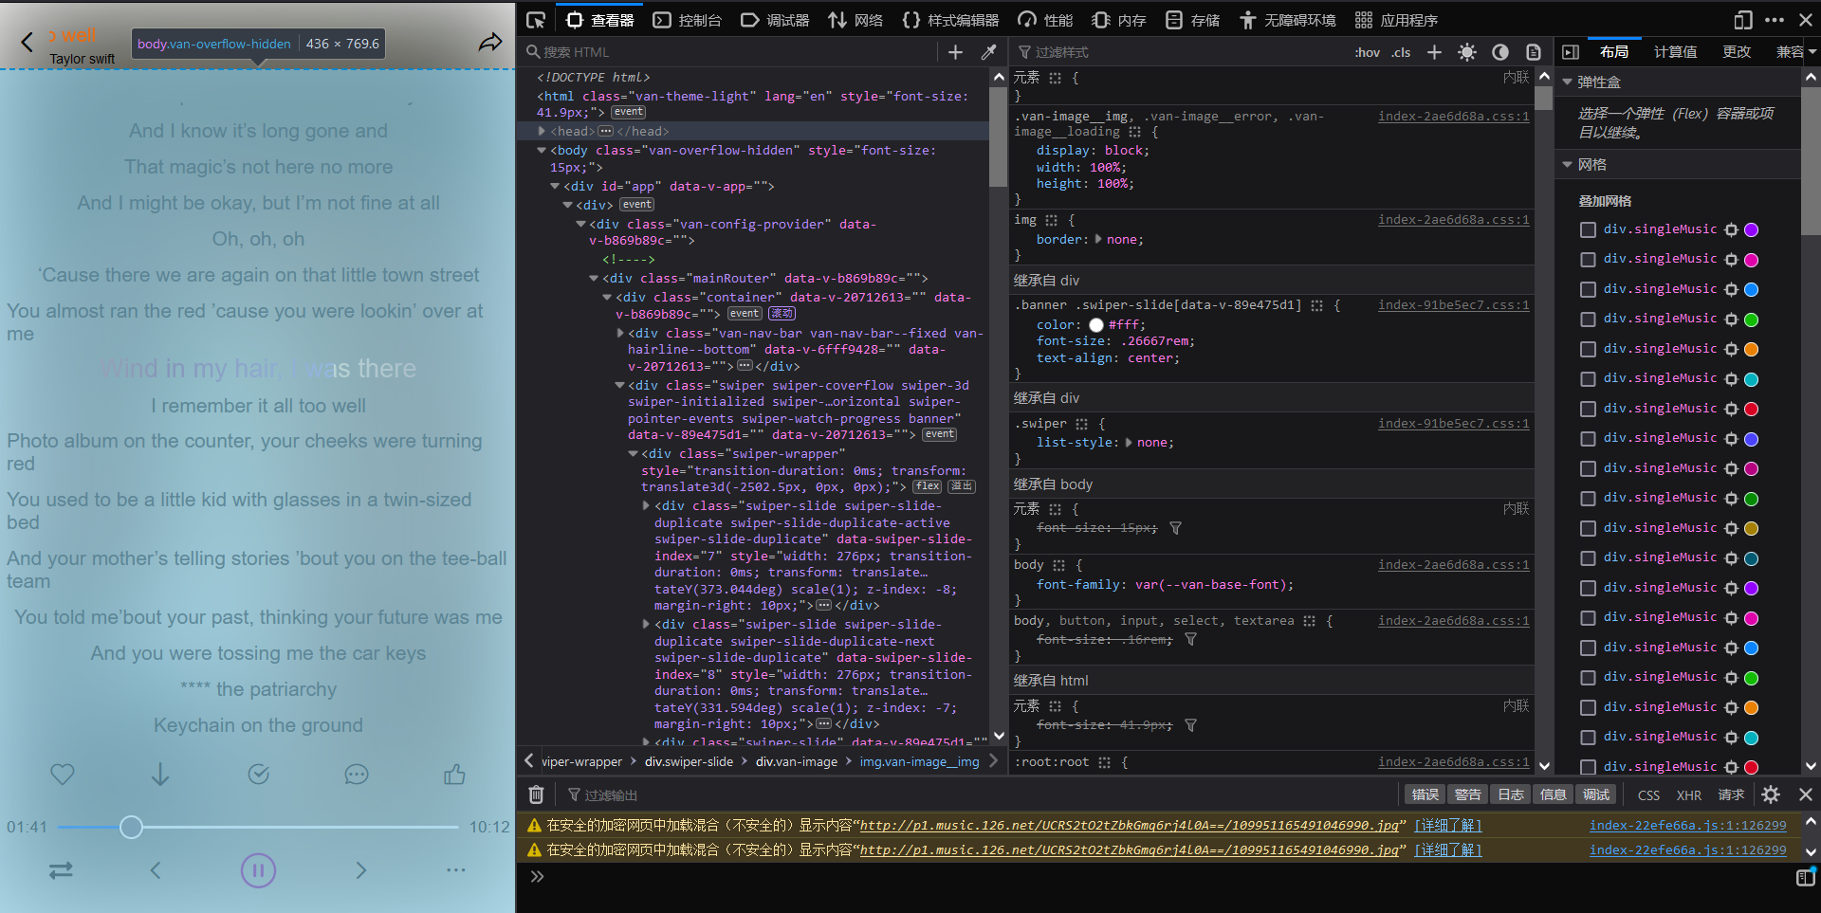
Task: Open comments via the speech bubble icon
Action: point(357,775)
